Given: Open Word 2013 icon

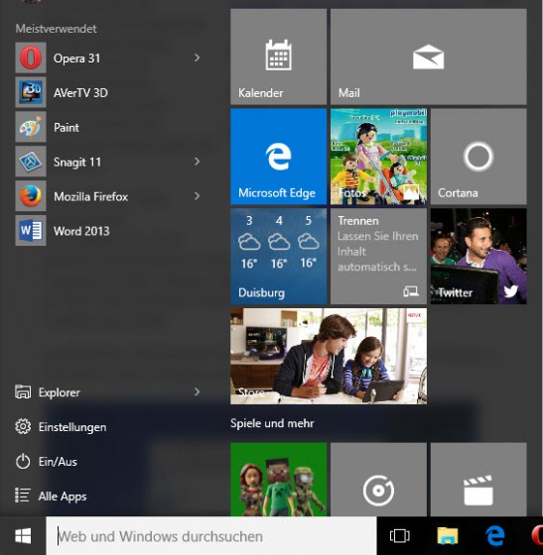Looking at the screenshot, I should pos(31,230).
